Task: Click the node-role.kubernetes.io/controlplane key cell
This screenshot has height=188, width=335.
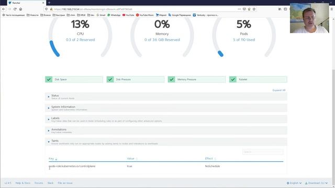Action: tap(72, 166)
